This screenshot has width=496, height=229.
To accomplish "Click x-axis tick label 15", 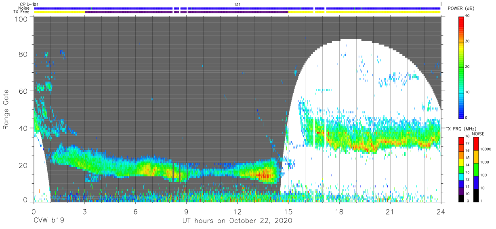I will coord(288,212).
